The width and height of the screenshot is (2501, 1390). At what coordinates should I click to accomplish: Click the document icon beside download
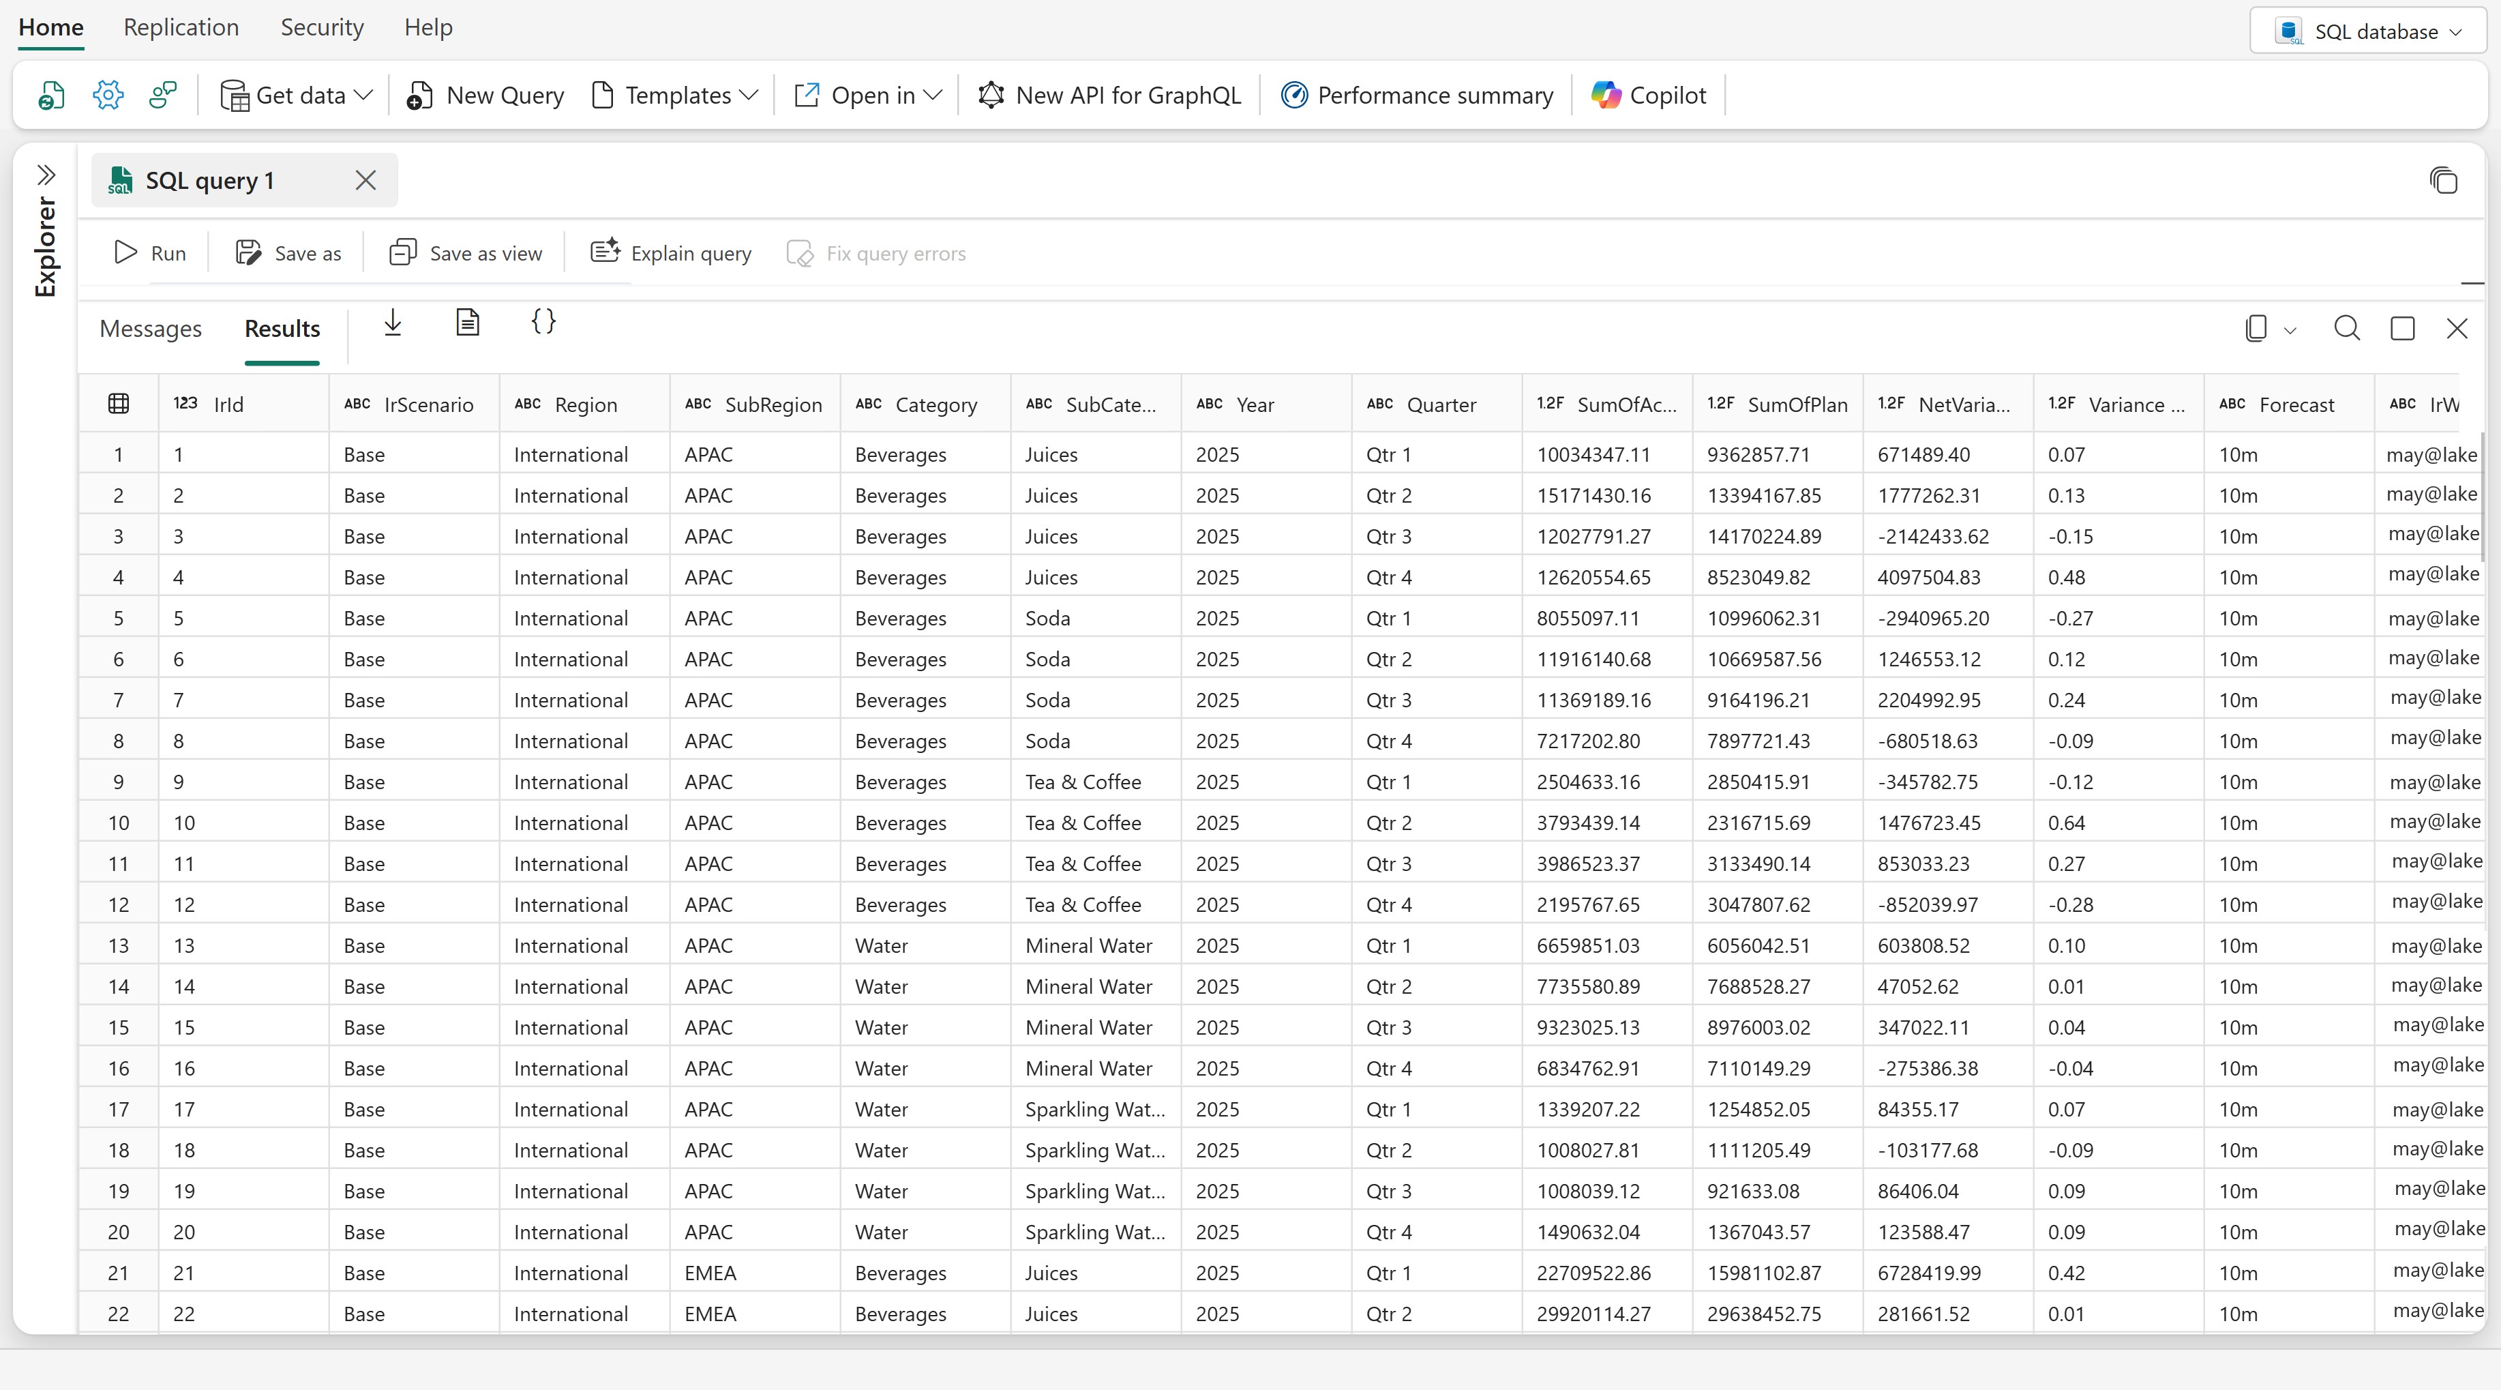[468, 321]
